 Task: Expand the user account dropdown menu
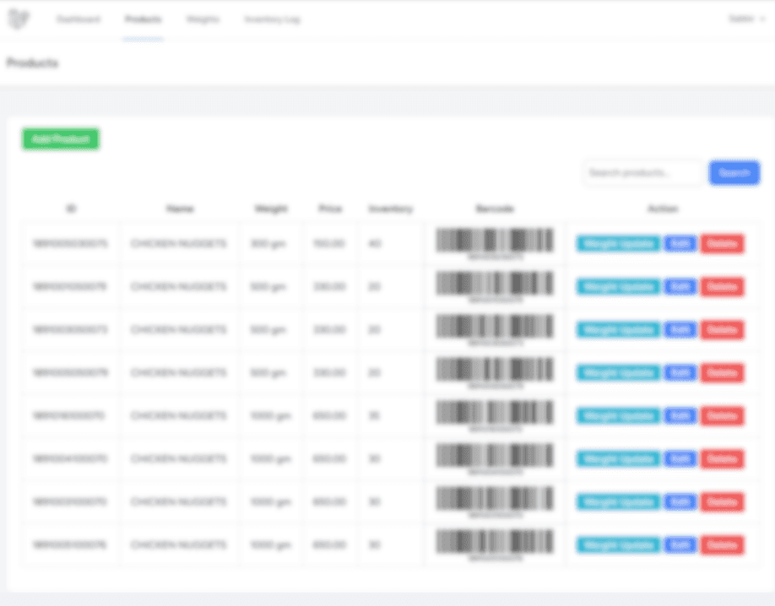coord(747,19)
